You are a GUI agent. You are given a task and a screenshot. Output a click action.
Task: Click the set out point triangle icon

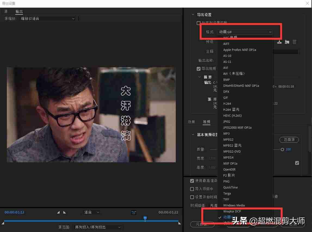65,212
